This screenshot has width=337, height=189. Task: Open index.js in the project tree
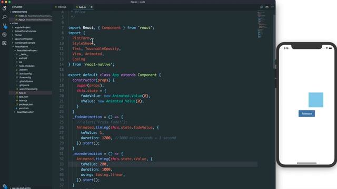[x=23, y=101]
